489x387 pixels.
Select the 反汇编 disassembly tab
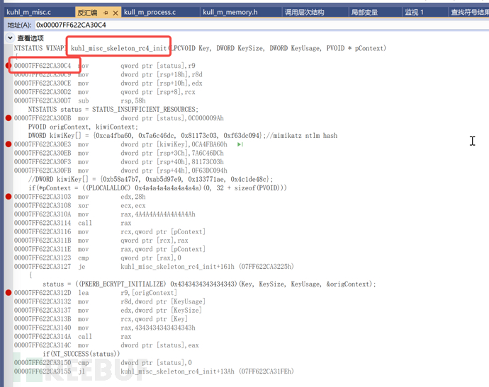[87, 13]
